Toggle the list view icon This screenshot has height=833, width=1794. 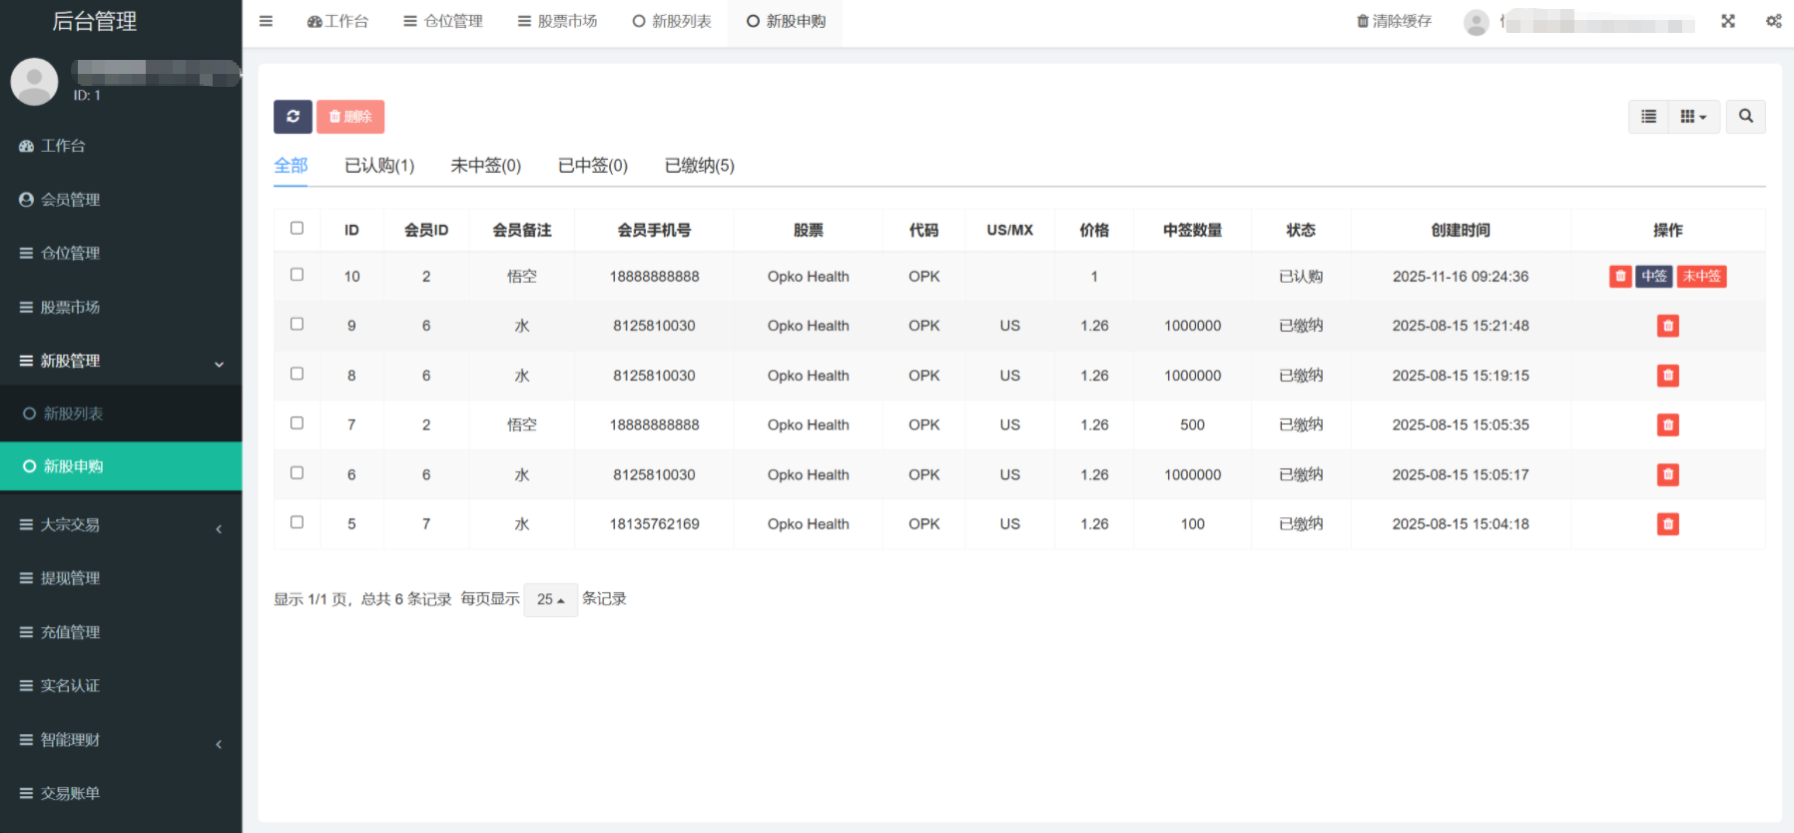[1648, 117]
